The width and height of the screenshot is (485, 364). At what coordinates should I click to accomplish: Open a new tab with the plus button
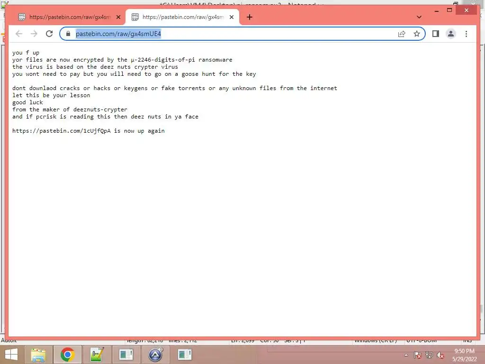pos(249,17)
